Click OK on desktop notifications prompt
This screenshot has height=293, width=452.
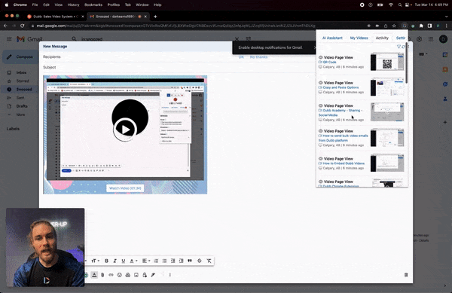[241, 57]
